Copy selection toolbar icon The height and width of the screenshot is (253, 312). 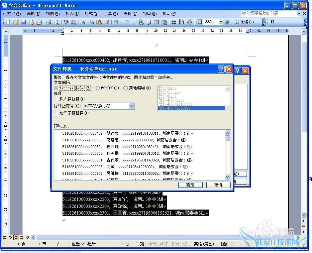coord(91,22)
